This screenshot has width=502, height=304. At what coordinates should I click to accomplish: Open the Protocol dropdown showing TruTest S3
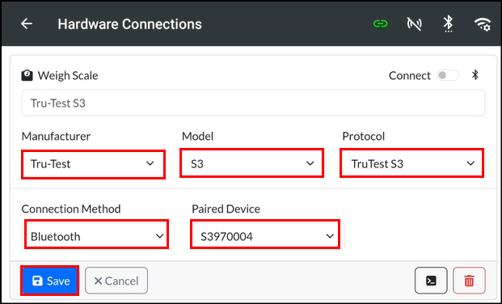click(411, 163)
